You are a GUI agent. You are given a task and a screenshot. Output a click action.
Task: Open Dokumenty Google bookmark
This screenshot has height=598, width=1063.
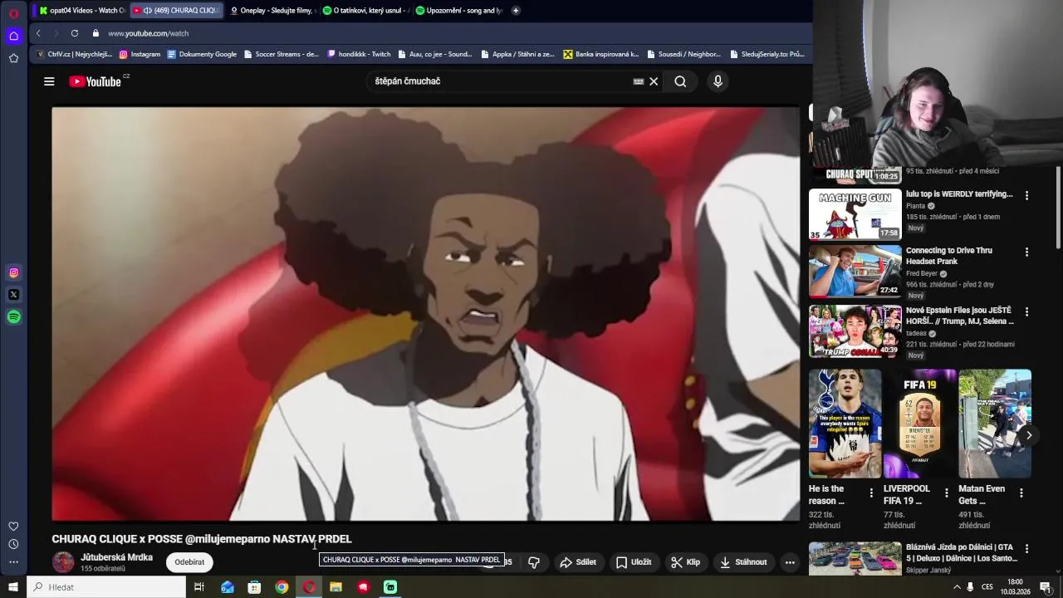202,54
